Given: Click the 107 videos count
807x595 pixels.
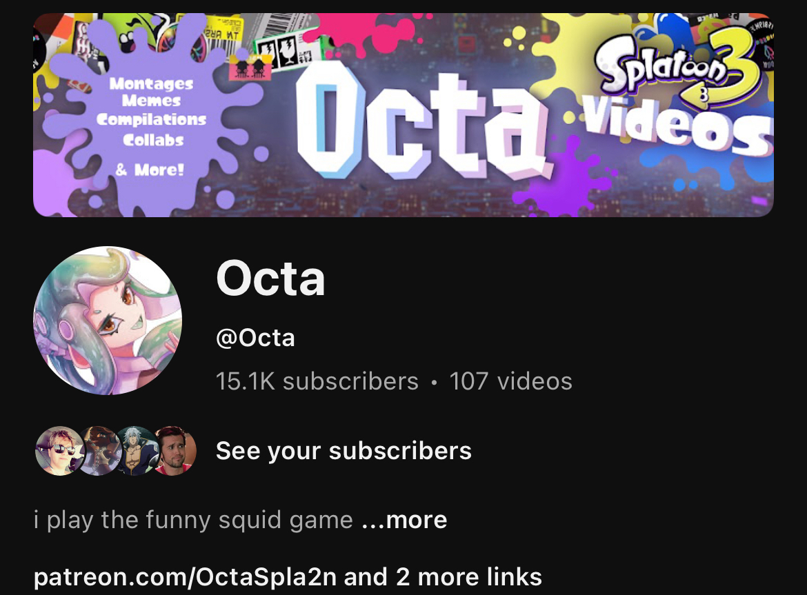Looking at the screenshot, I should (510, 381).
